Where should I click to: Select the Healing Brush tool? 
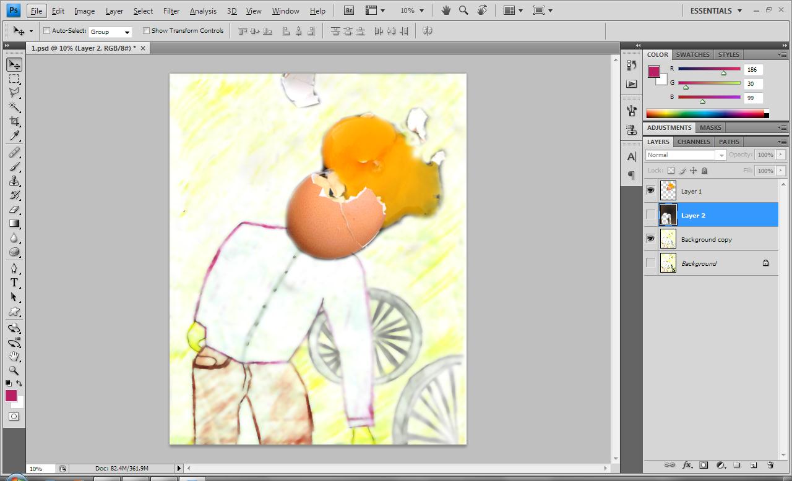click(x=14, y=152)
